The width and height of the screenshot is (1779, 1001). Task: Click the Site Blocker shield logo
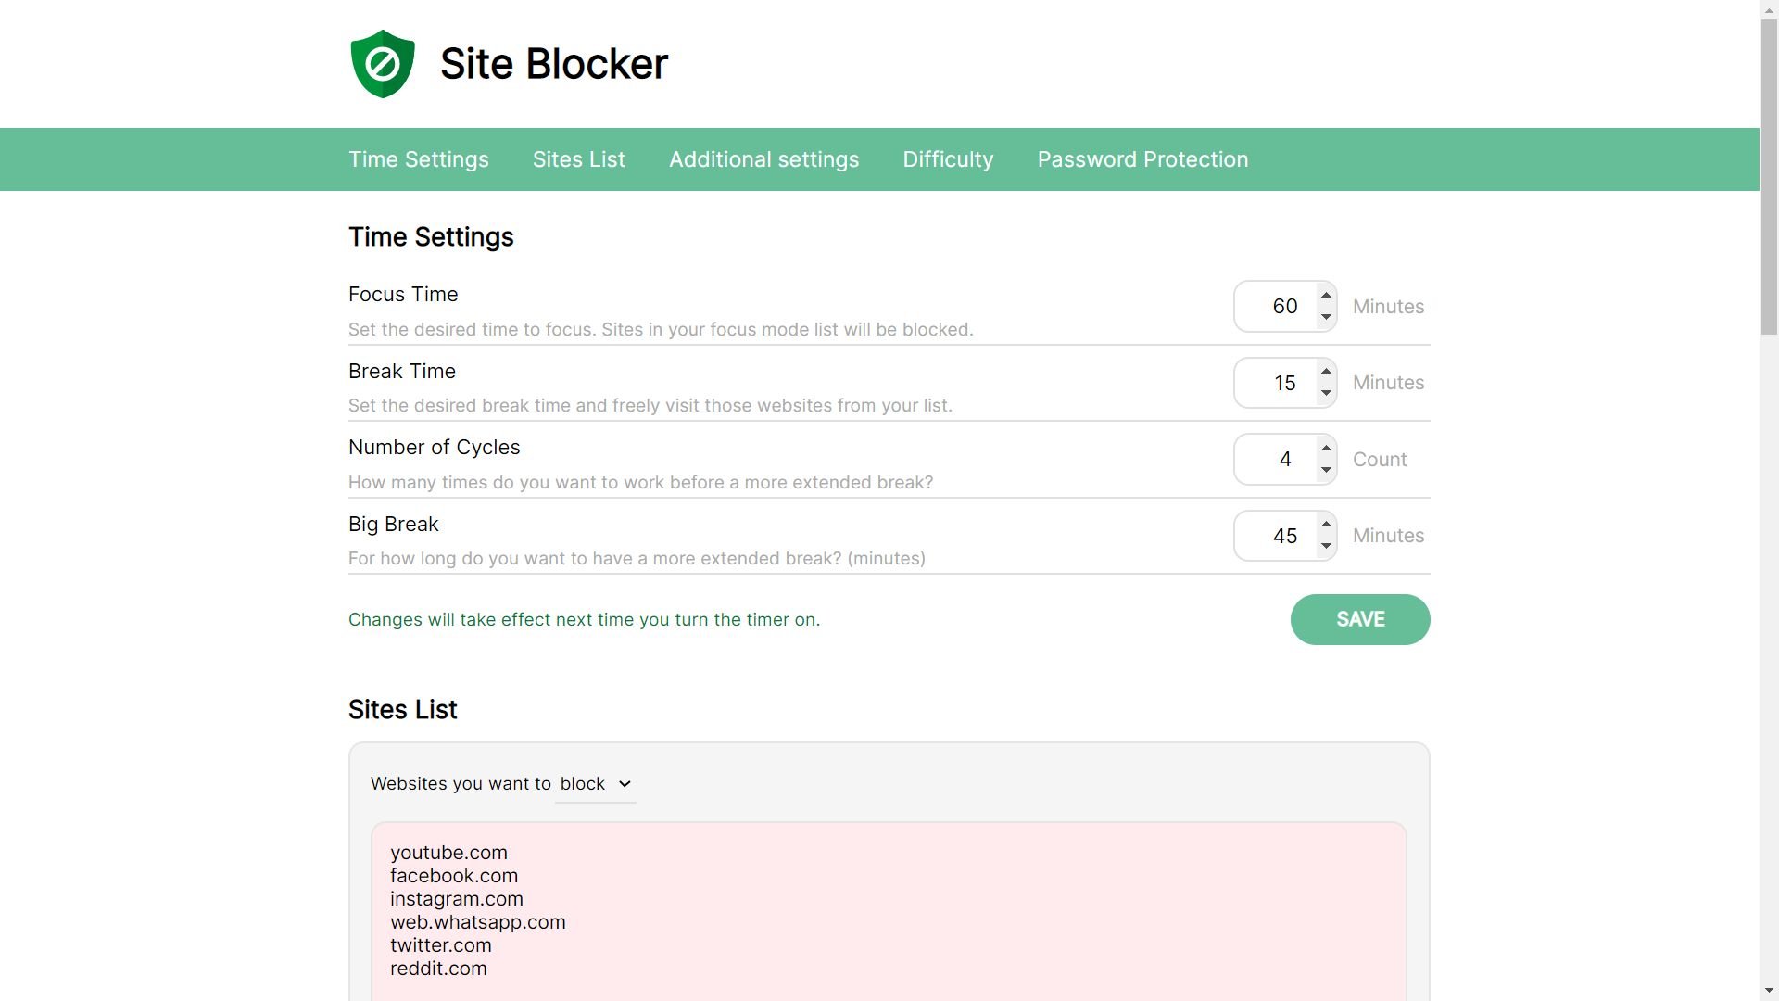point(382,64)
